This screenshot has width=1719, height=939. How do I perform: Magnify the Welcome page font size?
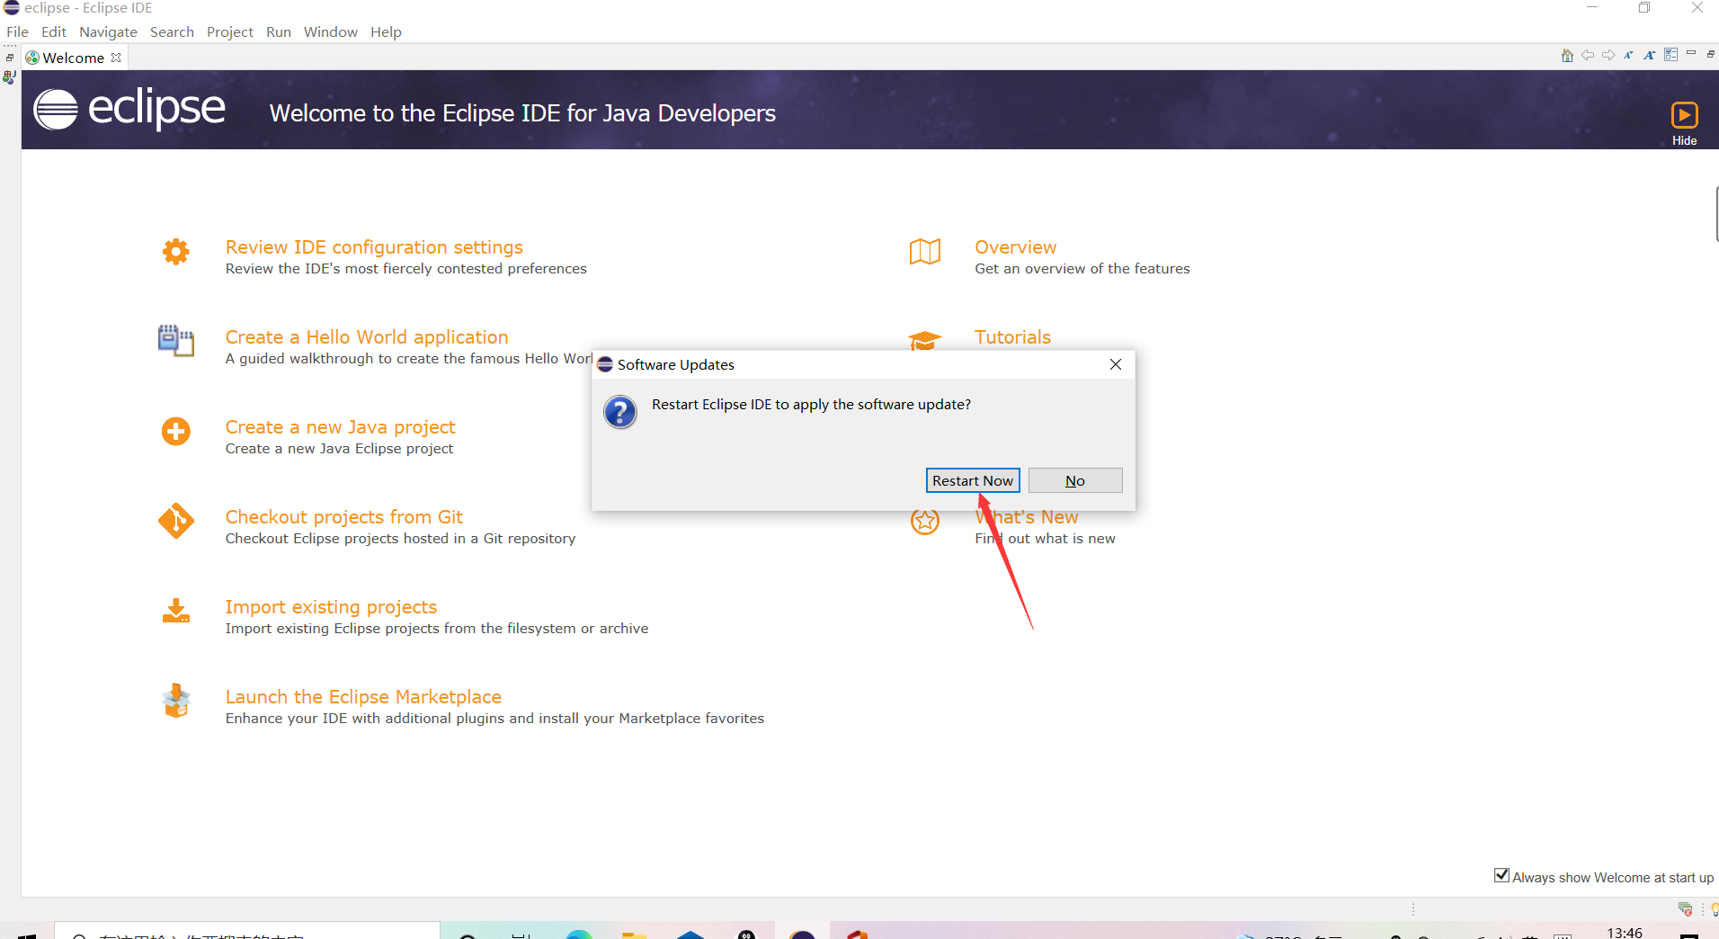1649,56
